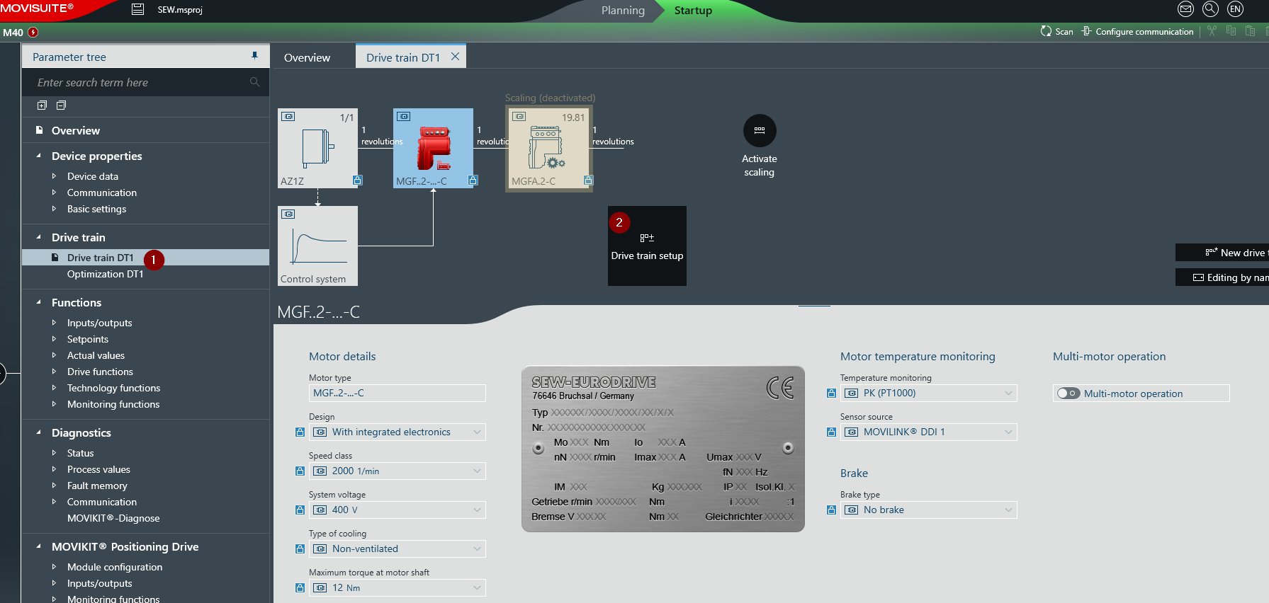Click the Editing by nameplate button
This screenshot has height=603, width=1269.
click(1222, 277)
